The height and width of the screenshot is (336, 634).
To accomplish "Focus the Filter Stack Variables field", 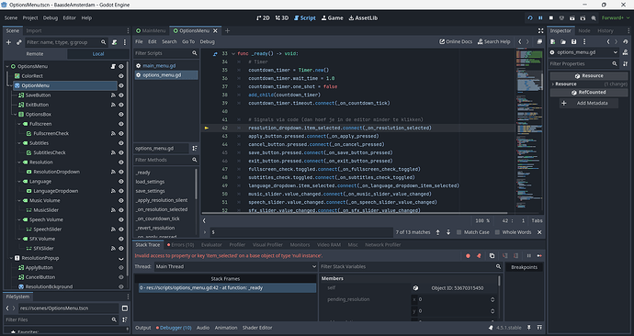I will pyautogui.click(x=411, y=266).
